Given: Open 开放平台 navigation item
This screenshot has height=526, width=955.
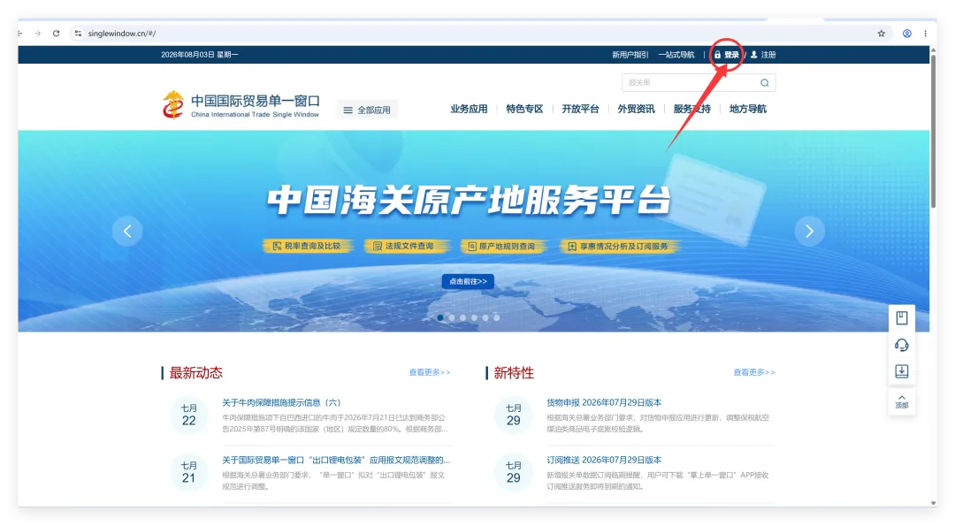Looking at the screenshot, I should (x=580, y=109).
